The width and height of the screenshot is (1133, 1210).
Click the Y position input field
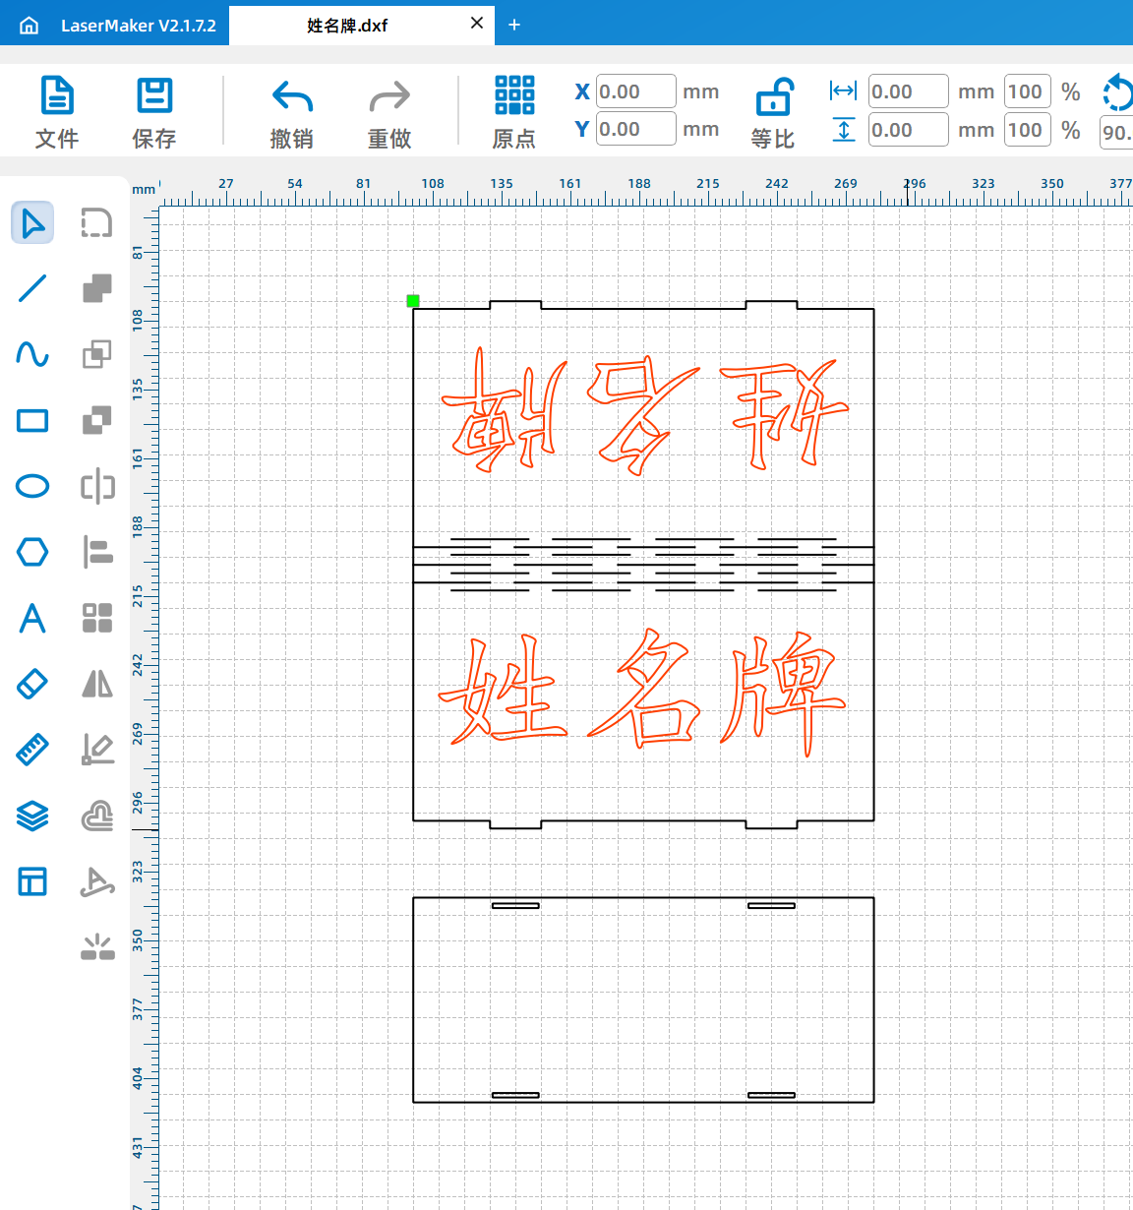[x=635, y=129]
